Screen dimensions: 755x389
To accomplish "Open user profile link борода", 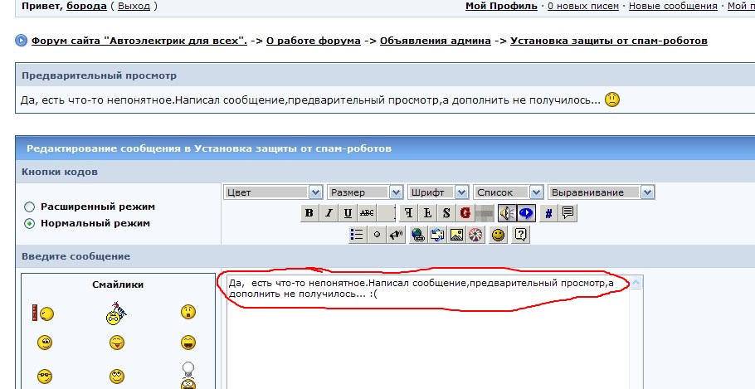I will click(86, 7).
